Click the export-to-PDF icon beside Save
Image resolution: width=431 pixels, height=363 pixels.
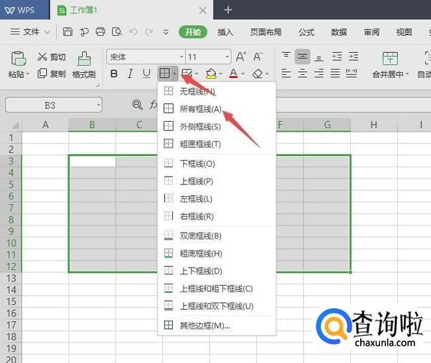pyautogui.click(x=84, y=32)
